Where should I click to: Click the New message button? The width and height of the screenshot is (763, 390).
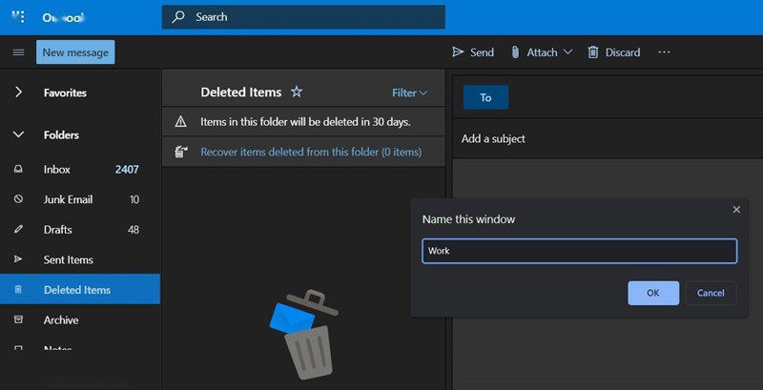pos(75,52)
